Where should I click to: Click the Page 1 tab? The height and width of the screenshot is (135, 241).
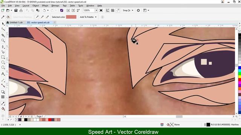click(40, 116)
